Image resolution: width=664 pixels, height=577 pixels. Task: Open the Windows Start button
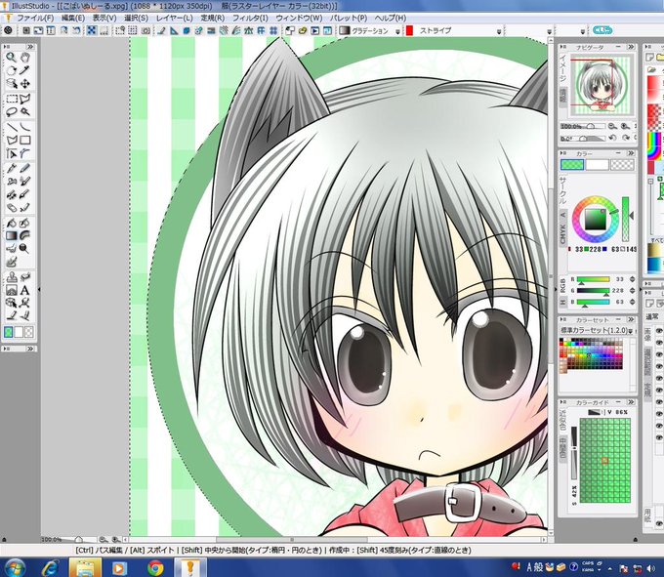14,567
